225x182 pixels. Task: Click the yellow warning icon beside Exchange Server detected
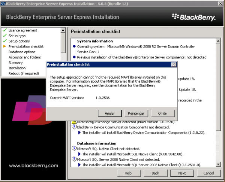(74, 122)
